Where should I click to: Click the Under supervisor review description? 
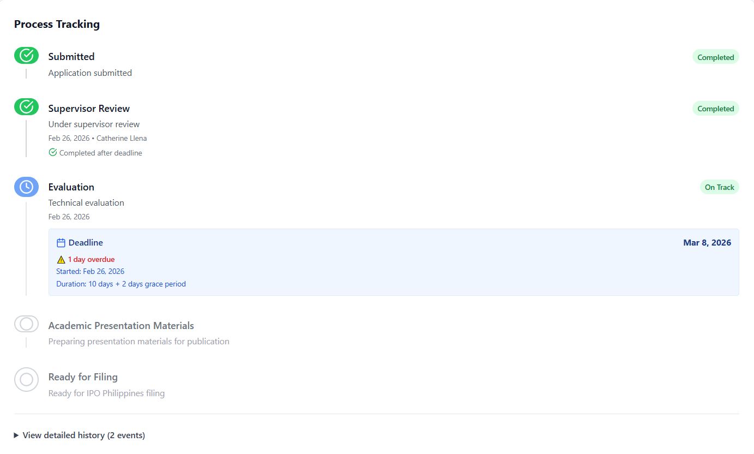click(94, 124)
